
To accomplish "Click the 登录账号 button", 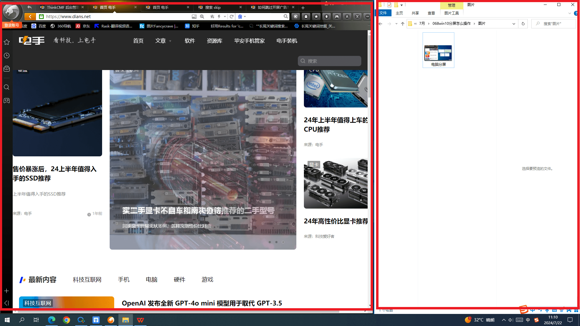I will pyautogui.click(x=11, y=25).
